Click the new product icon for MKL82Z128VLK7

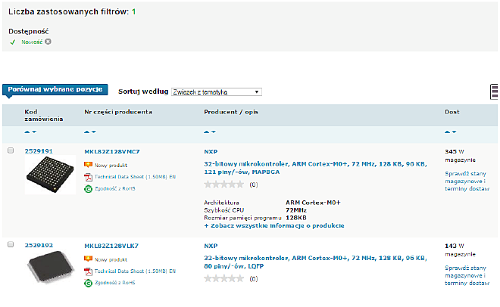click(88, 259)
